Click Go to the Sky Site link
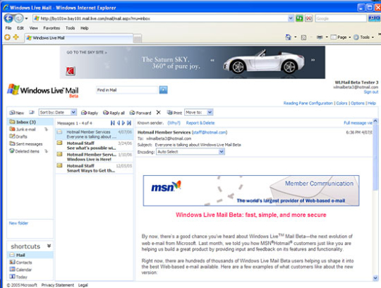381x288 pixels. [x=87, y=52]
